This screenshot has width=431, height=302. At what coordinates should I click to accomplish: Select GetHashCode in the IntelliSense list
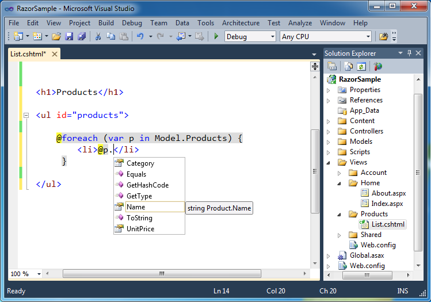(149, 185)
